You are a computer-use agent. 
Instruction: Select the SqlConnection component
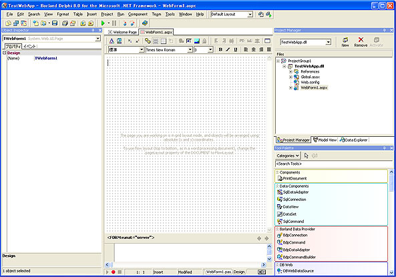[291, 200]
